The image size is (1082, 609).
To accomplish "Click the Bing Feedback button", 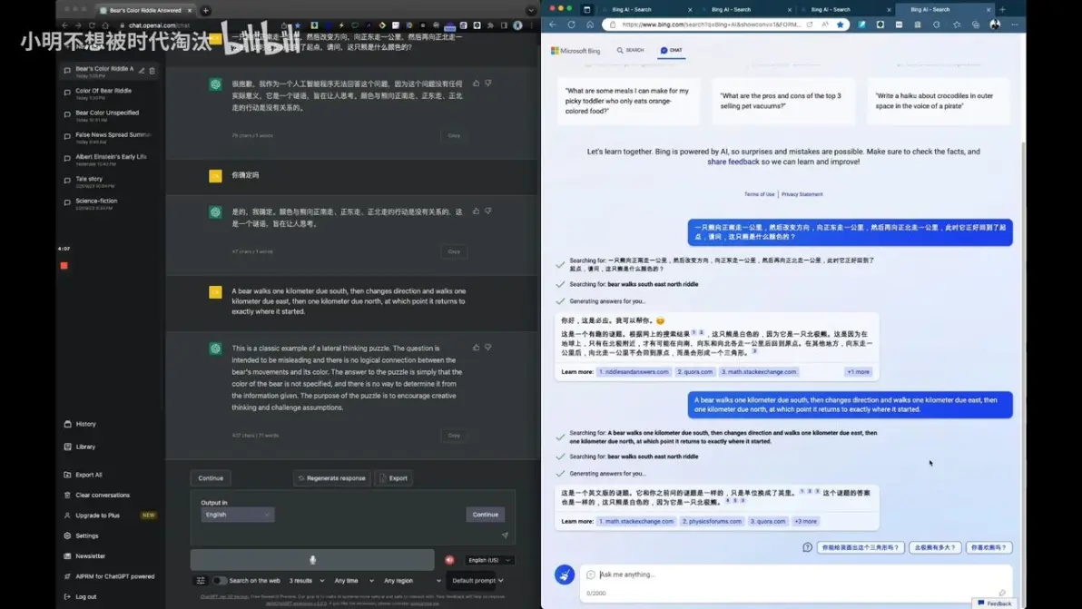I will pos(994,604).
